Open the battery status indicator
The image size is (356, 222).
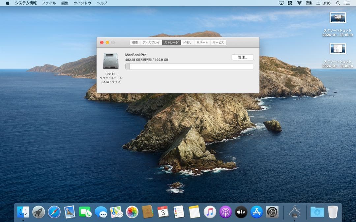[309, 3]
